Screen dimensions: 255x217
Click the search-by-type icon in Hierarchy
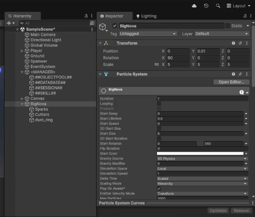click(x=92, y=23)
